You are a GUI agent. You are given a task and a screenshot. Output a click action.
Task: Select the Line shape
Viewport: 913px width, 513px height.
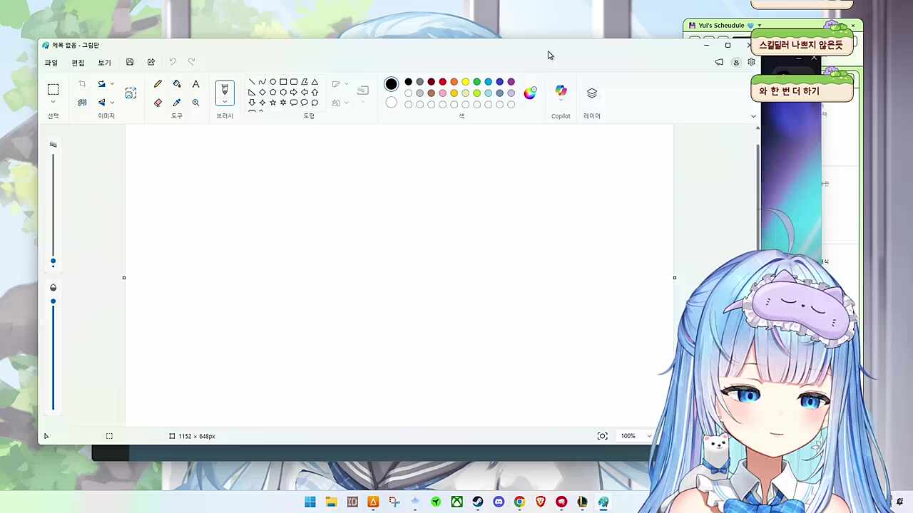[252, 82]
